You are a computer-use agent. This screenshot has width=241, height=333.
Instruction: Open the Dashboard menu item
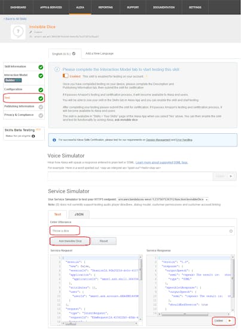(18, 7)
